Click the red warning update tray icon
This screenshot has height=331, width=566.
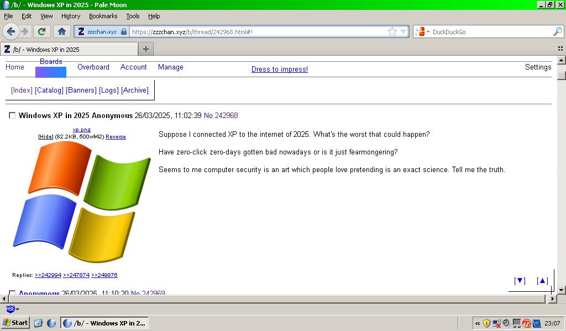click(527, 323)
